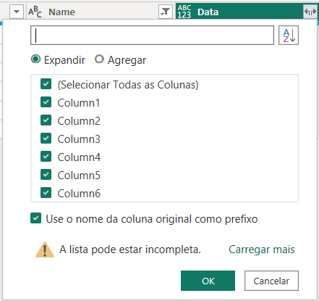Toggle the Selecionar Todas as Colunas checkbox
This screenshot has width=319, height=301.
coord(46,84)
